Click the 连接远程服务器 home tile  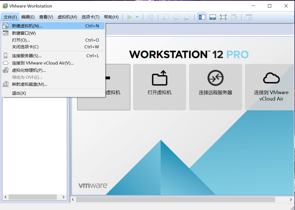coord(215,87)
